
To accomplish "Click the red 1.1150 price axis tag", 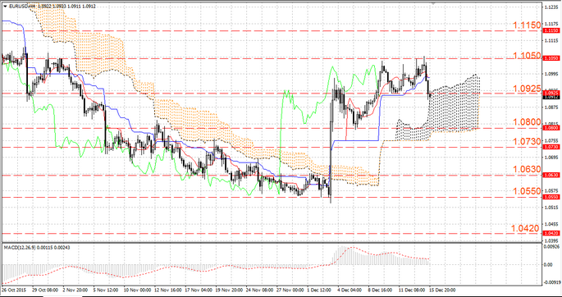I will (x=551, y=31).
